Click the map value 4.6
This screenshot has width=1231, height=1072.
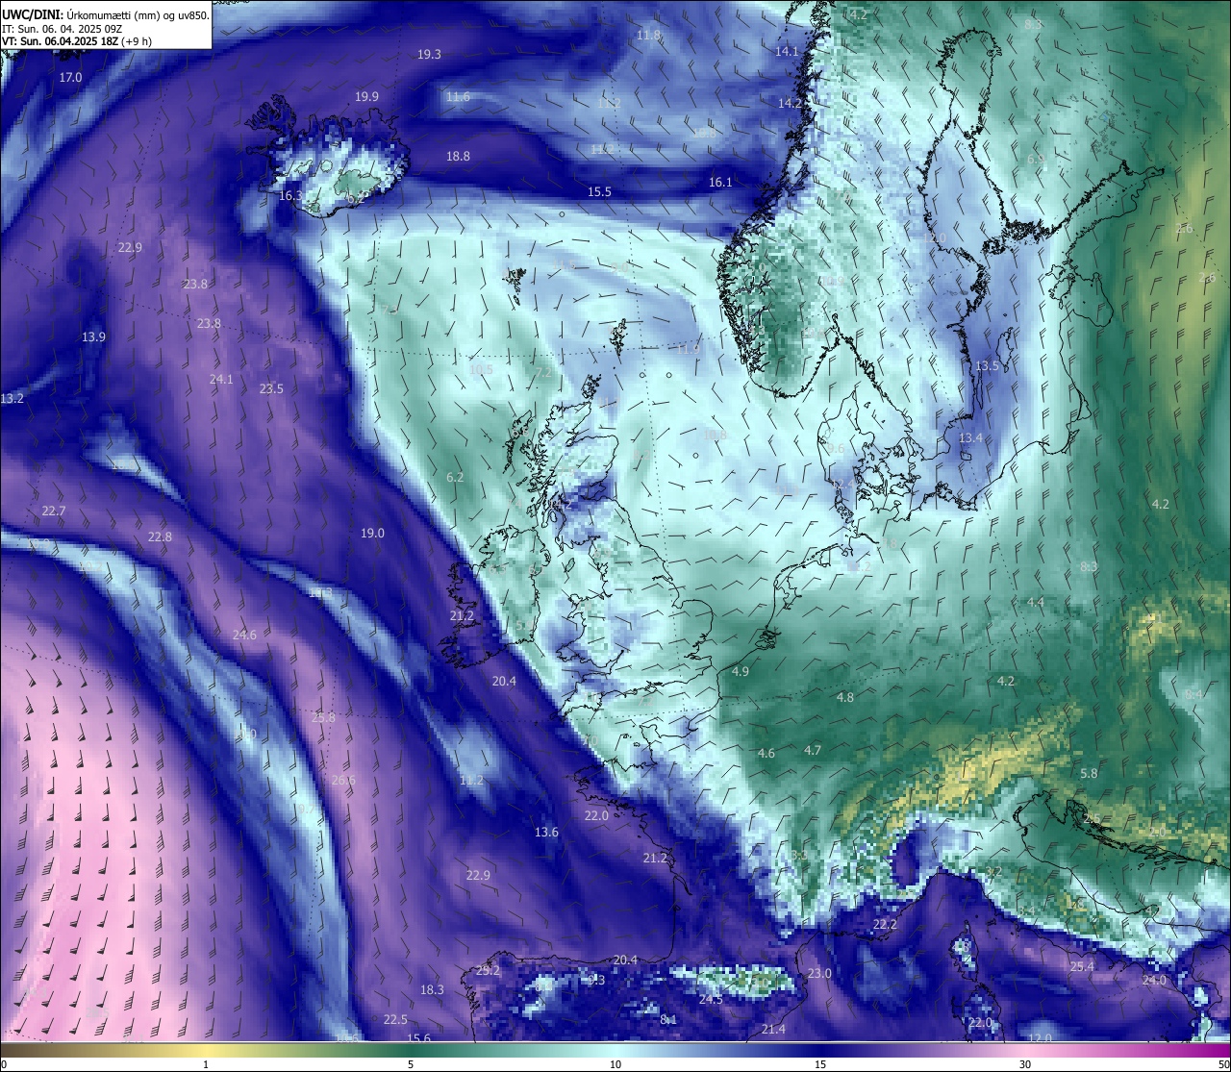(766, 754)
